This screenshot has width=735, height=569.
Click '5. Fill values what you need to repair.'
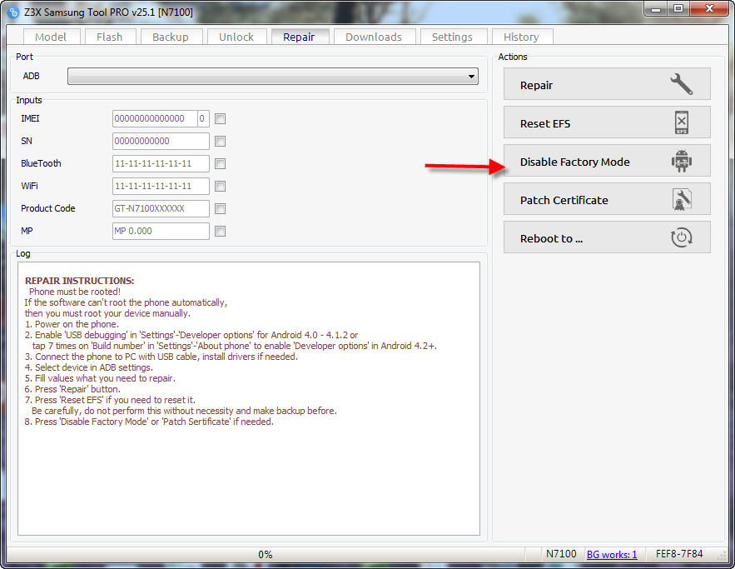point(100,378)
